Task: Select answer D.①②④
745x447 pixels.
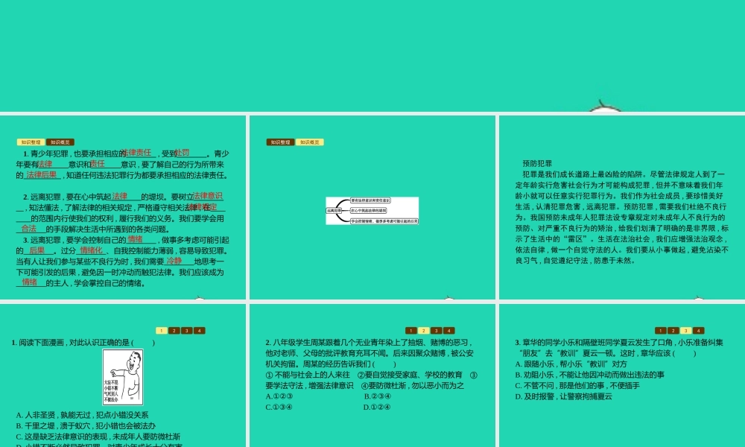Action: (x=377, y=407)
